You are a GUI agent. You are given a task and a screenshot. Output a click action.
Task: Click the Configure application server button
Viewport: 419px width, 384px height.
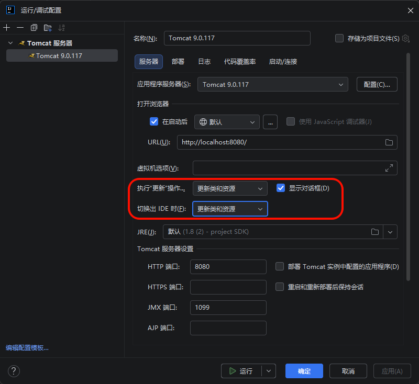pos(377,84)
